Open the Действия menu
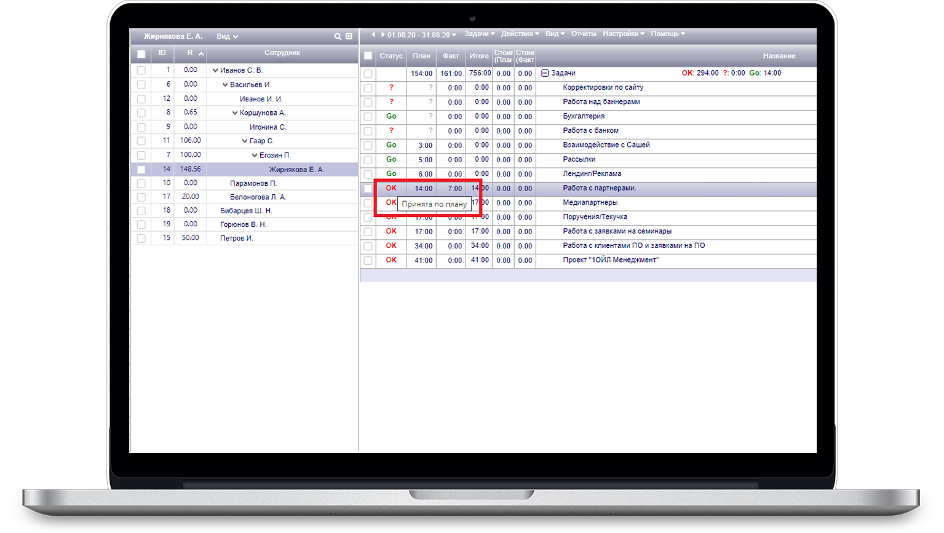 520,34
